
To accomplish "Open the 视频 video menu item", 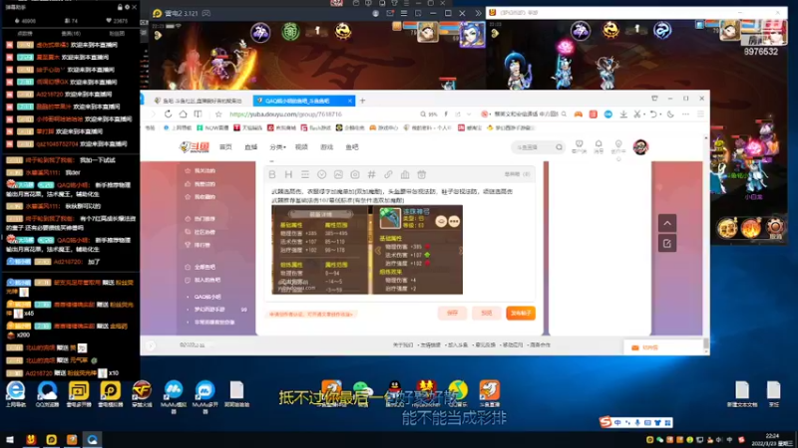I will 301,147.
